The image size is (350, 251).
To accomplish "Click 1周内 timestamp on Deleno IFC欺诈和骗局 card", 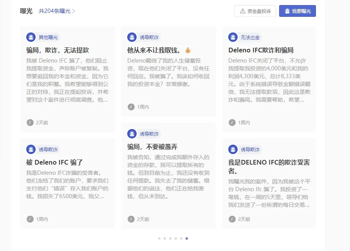I will point(244,122).
